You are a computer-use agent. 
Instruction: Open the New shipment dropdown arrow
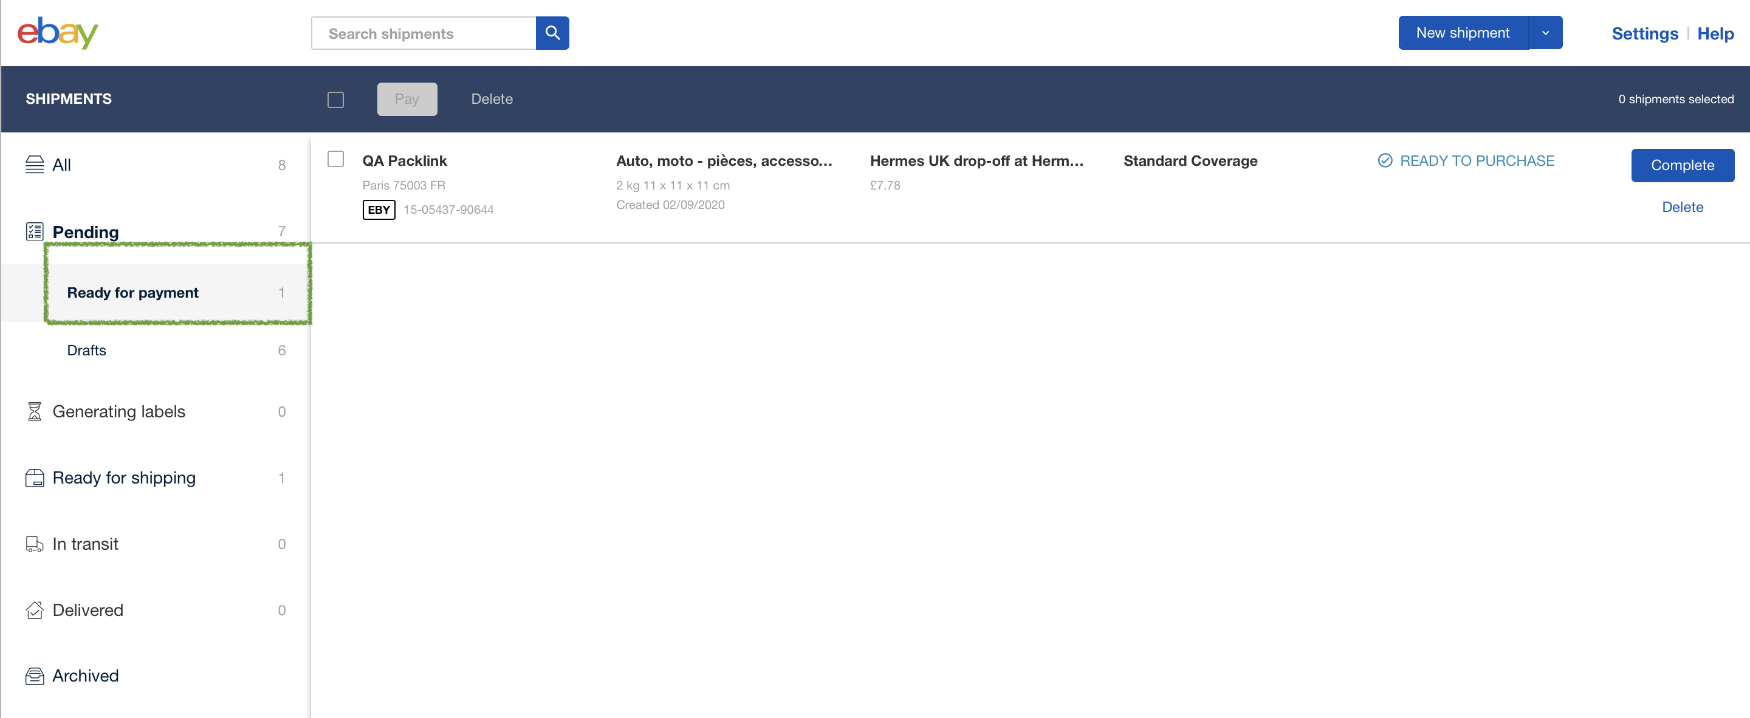(1545, 33)
